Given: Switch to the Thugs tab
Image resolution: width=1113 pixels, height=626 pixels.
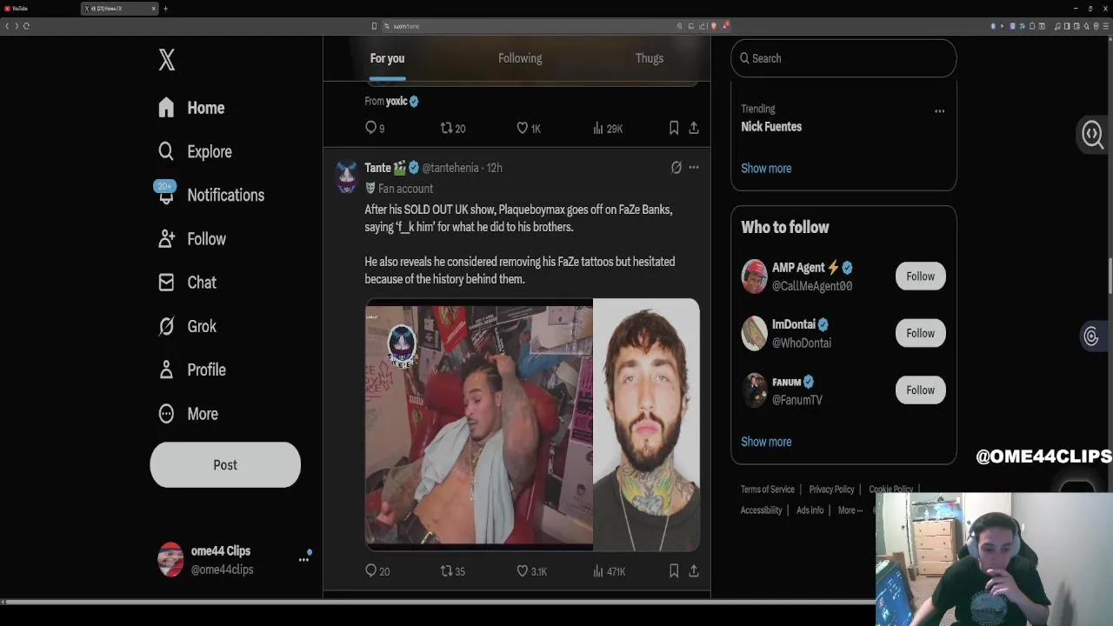Looking at the screenshot, I should 649,58.
